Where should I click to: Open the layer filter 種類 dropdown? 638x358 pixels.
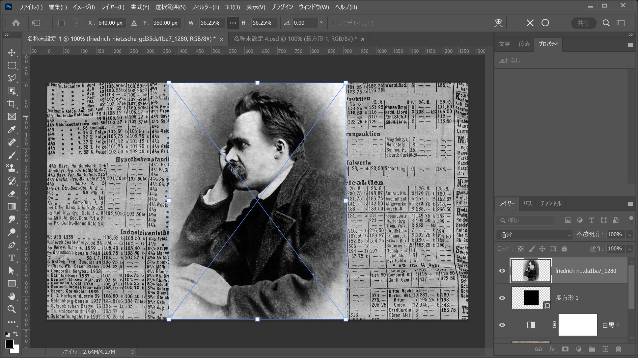coord(525,220)
